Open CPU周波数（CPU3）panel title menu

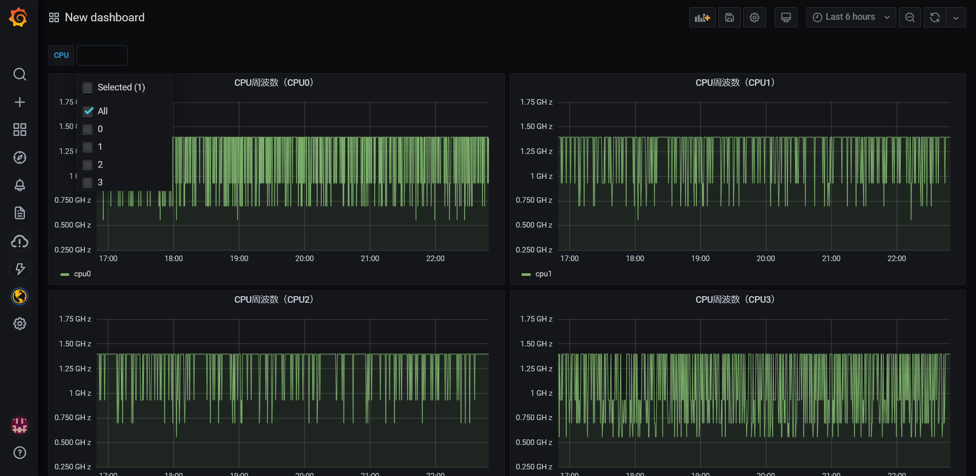click(735, 300)
